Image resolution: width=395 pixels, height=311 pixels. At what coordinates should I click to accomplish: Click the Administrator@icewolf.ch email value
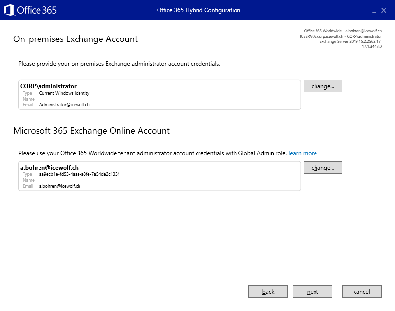(65, 105)
